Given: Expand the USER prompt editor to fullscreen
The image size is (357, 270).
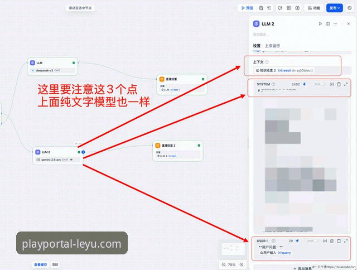Looking at the screenshot, I should pyautogui.click(x=346, y=241).
